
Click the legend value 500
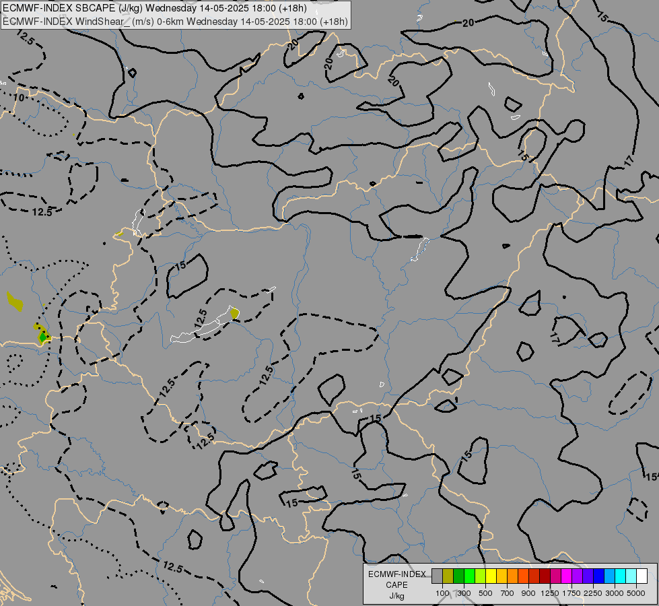tap(485, 593)
